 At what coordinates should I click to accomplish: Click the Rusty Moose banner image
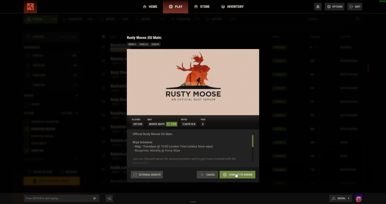(x=193, y=82)
